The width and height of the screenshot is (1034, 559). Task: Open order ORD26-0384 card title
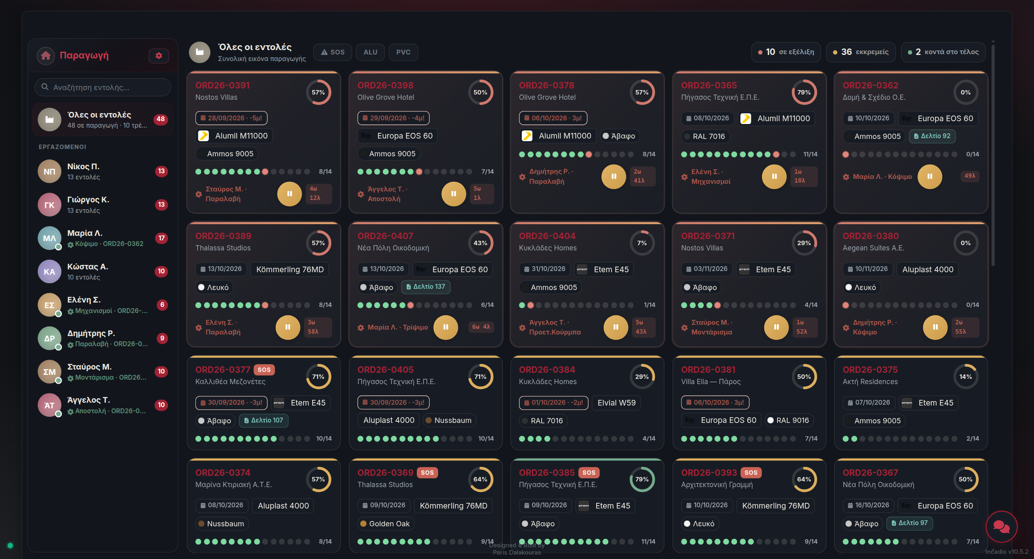pos(547,370)
